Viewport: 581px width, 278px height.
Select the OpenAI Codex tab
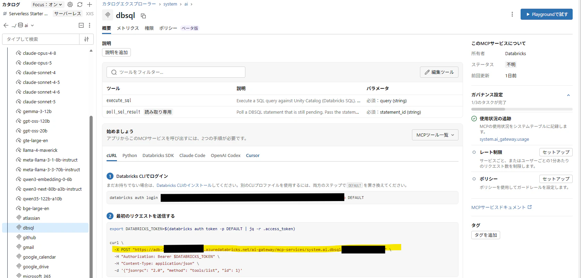point(226,155)
